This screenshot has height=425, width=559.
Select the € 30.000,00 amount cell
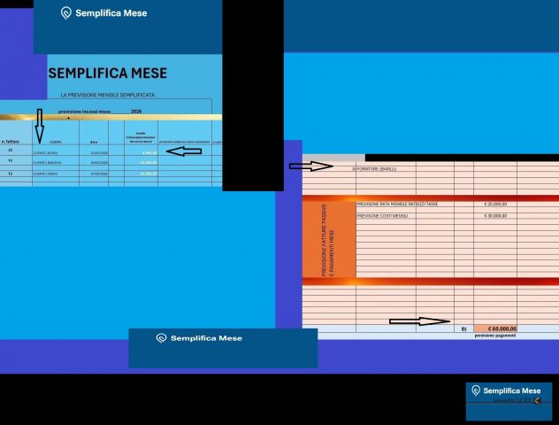click(x=495, y=216)
